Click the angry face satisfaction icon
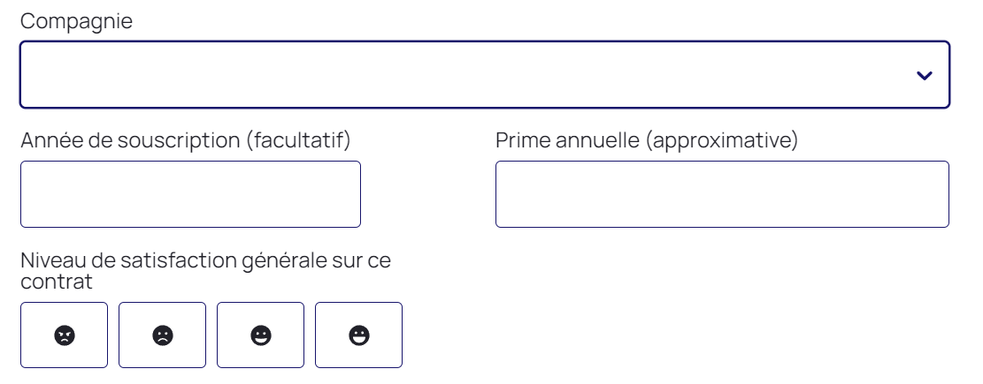The image size is (983, 384). [x=64, y=335]
